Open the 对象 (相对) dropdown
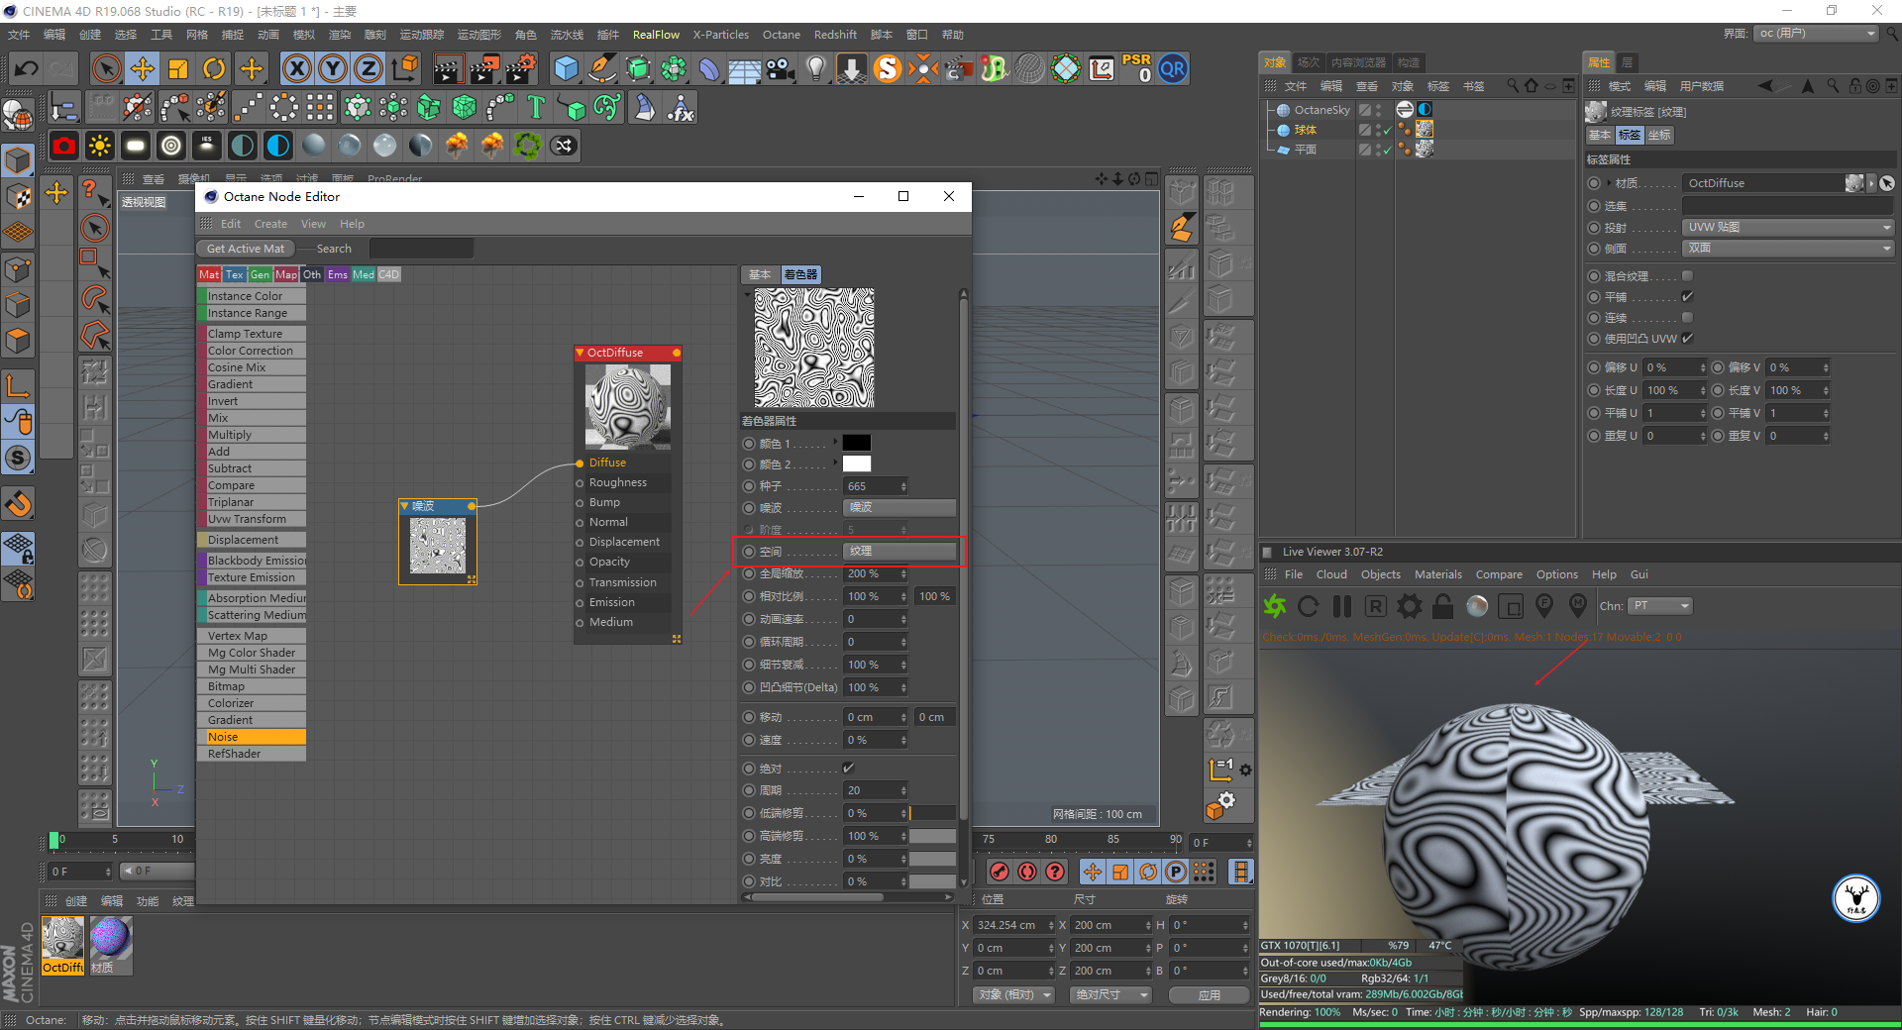 coord(1012,994)
